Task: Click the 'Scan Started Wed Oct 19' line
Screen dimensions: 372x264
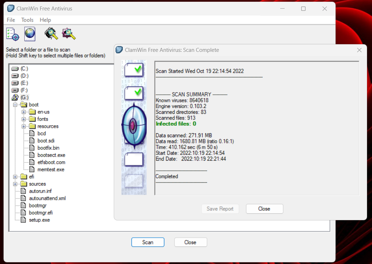Action: pyautogui.click(x=199, y=71)
